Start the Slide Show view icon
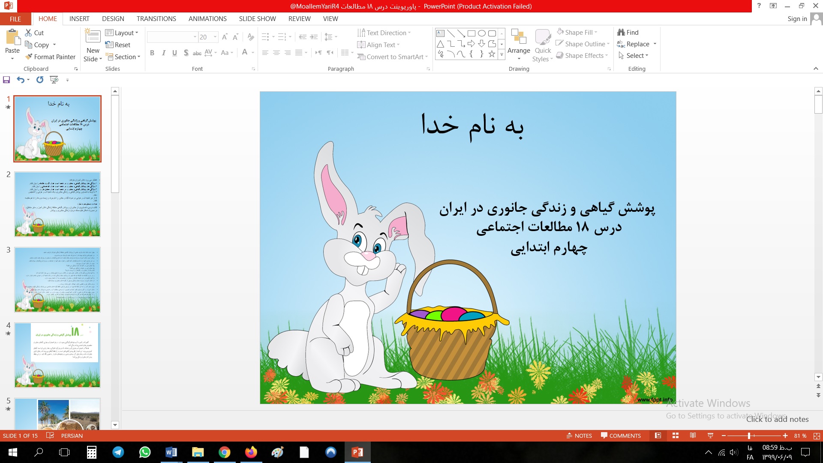This screenshot has height=463, width=823. click(x=710, y=436)
